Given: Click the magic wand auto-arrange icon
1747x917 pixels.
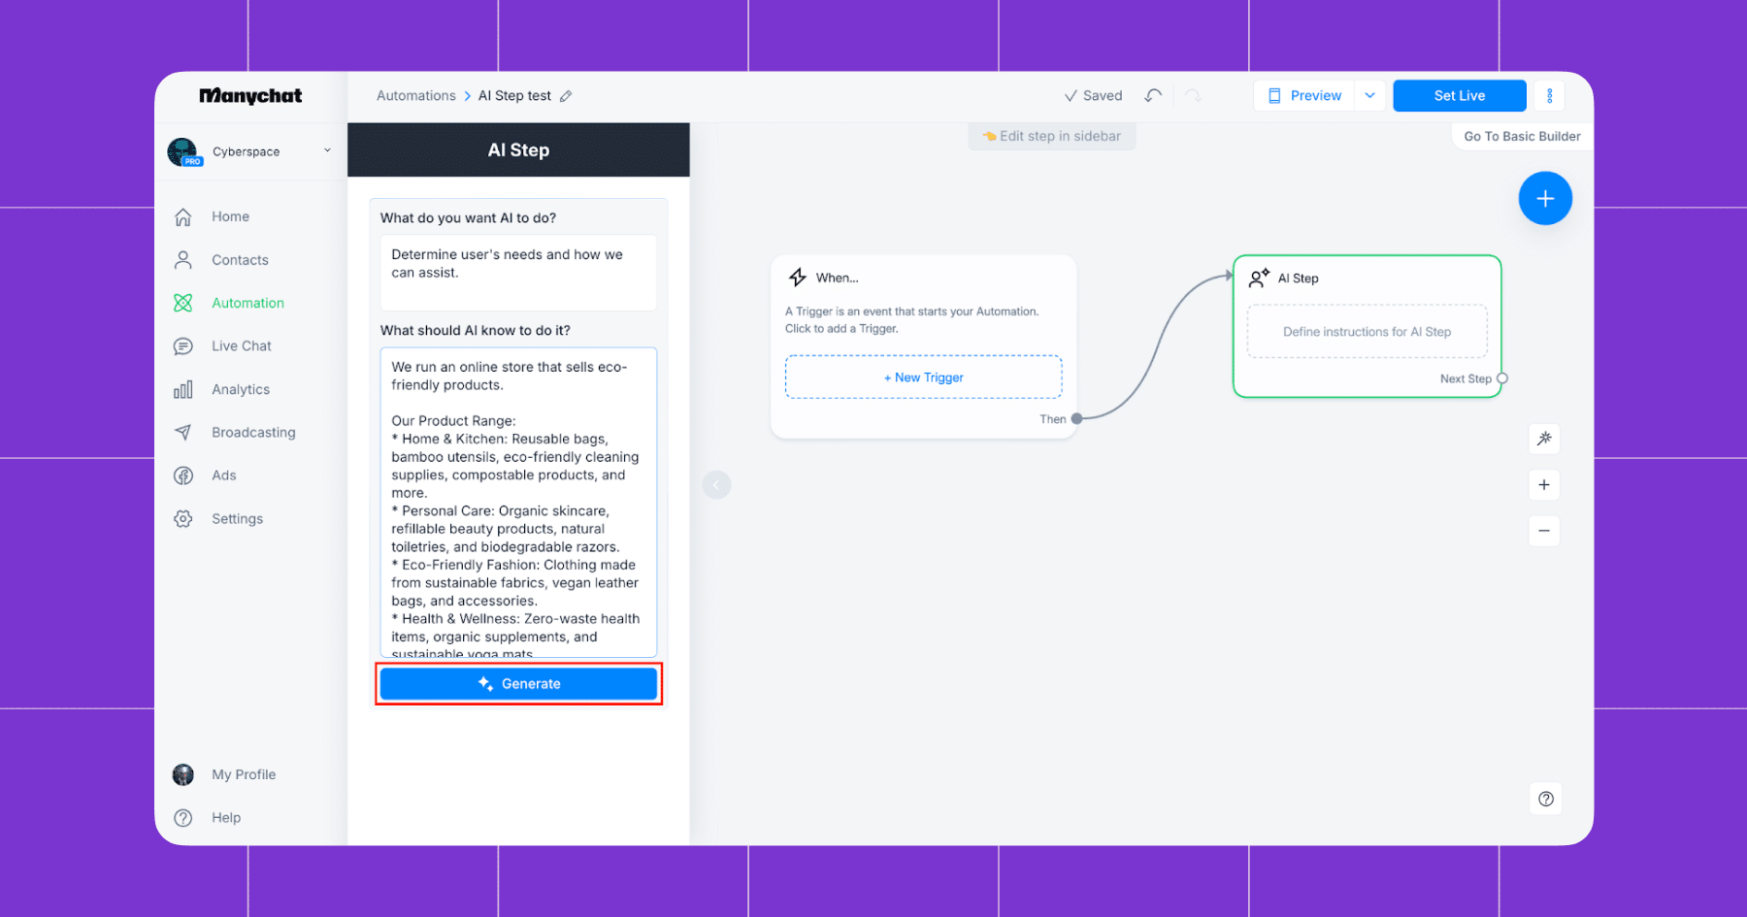Looking at the screenshot, I should click(x=1544, y=439).
